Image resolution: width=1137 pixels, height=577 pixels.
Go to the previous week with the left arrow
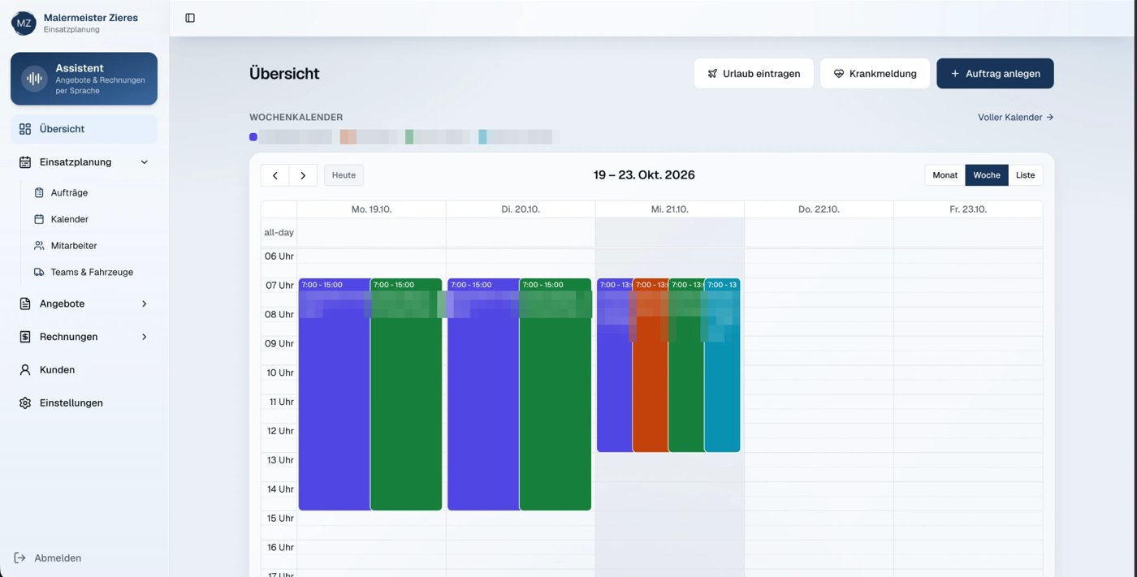(275, 175)
